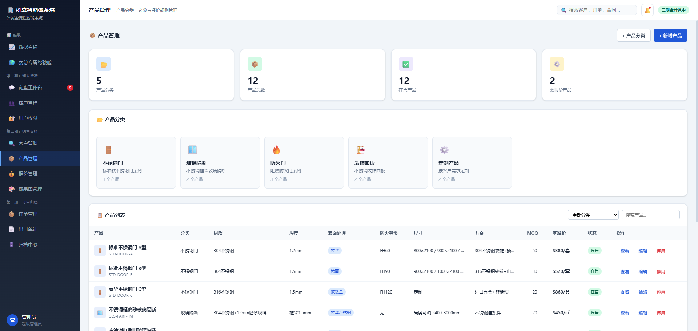Image resolution: width=698 pixels, height=331 pixels.
Task: Open 数据看板 dashboard in sidebar
Action: click(x=40, y=47)
